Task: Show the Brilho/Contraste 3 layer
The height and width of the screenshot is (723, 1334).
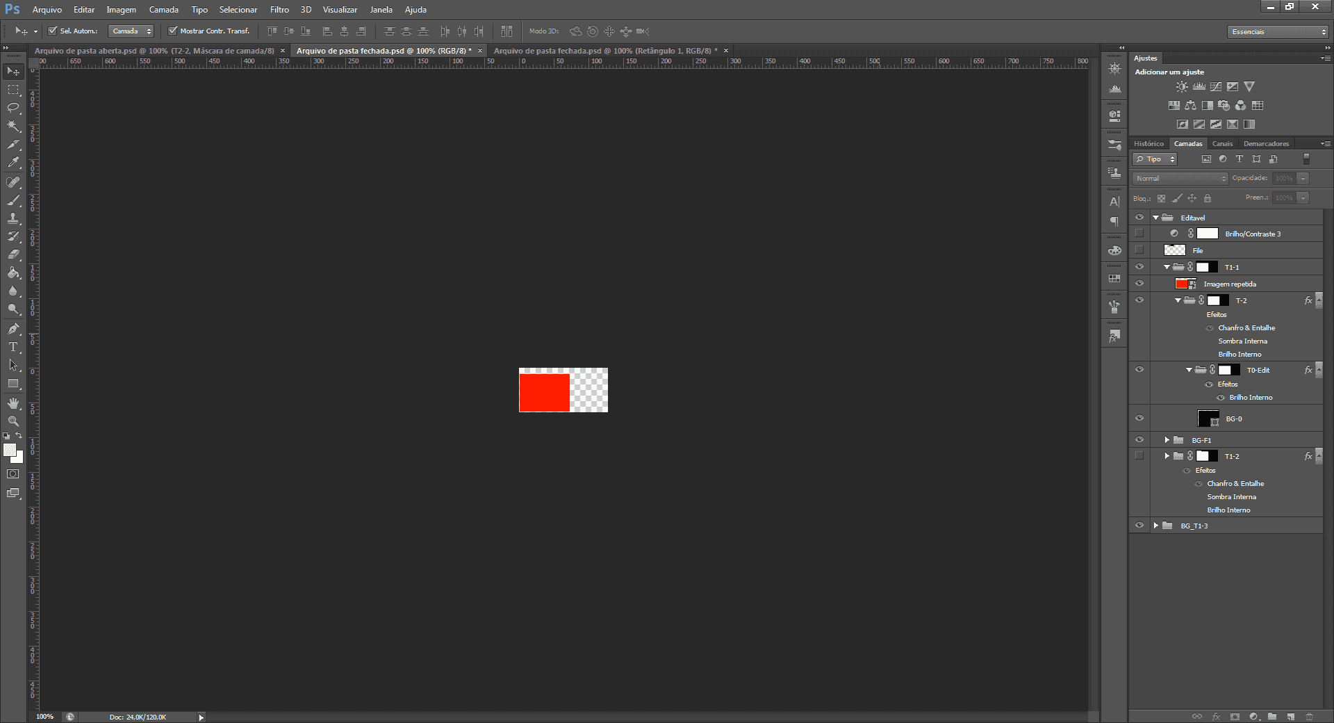Action: 1139,234
